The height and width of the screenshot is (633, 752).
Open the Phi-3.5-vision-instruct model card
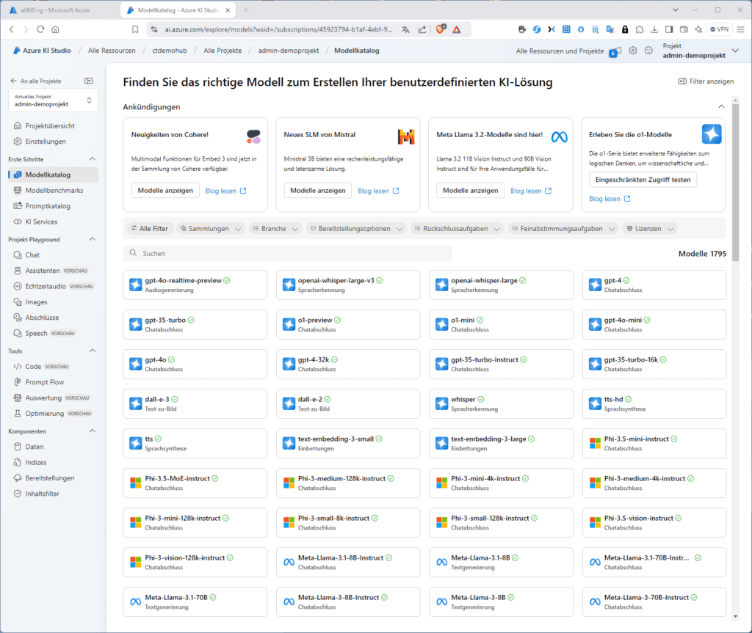point(654,523)
